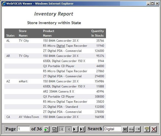Advance to the next page arrow
Screen dimensions: 161x136
75,129
